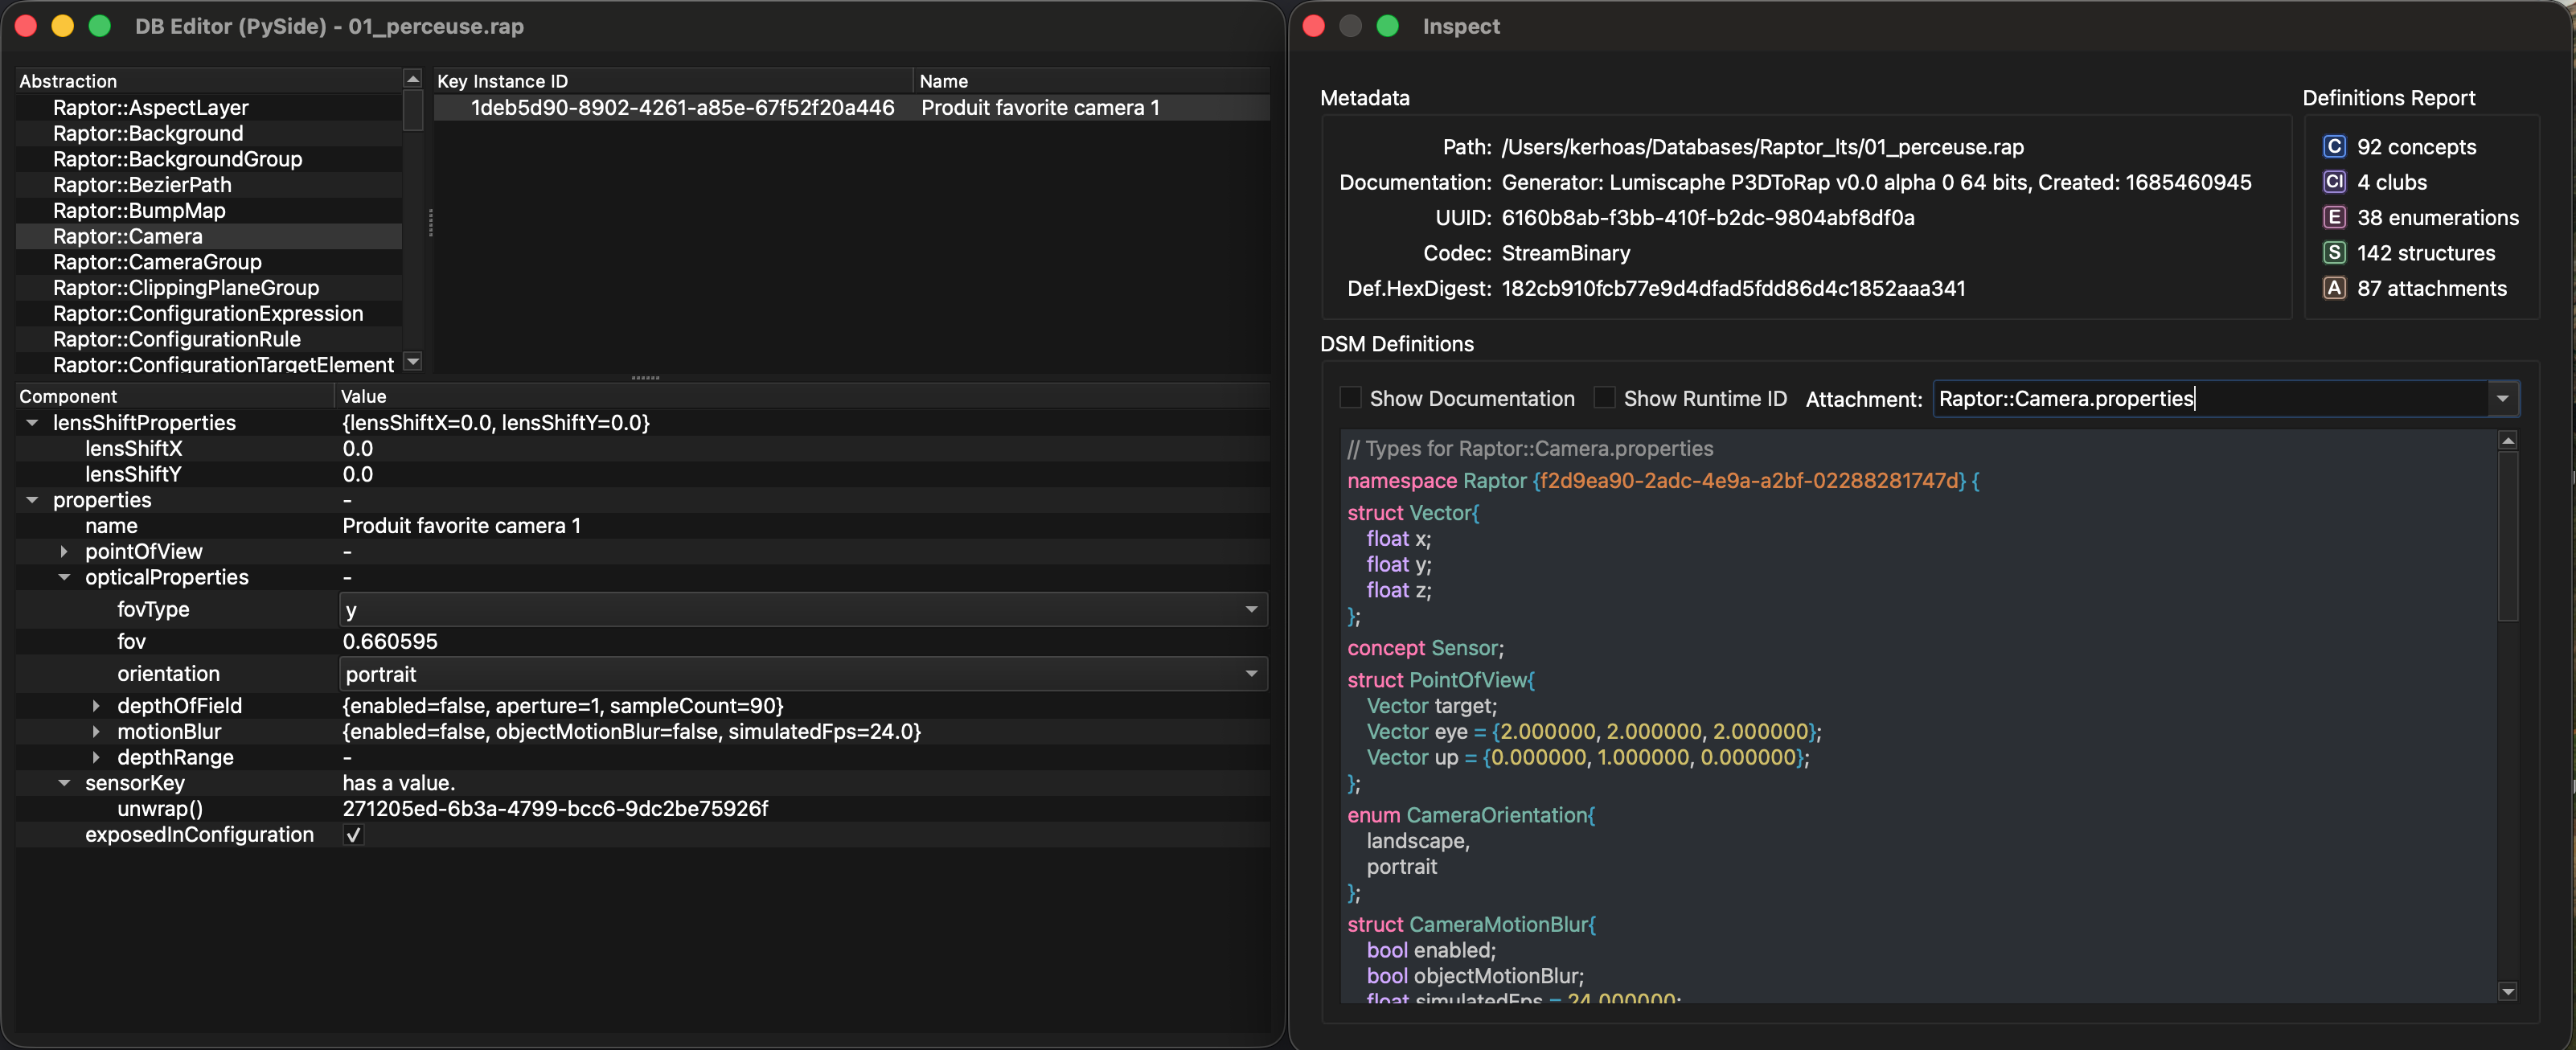2576x1050 pixels.
Task: Click the fov value 0.660595
Action: coord(390,641)
